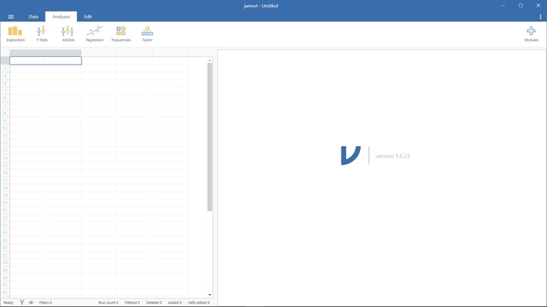Click the spreadsheet scroll-down arrow
Image resolution: width=547 pixels, height=307 pixels.
click(210, 295)
